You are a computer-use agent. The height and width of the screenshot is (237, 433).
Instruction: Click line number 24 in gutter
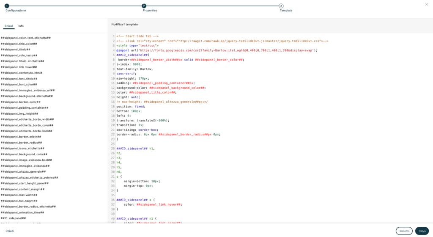pos(112,143)
